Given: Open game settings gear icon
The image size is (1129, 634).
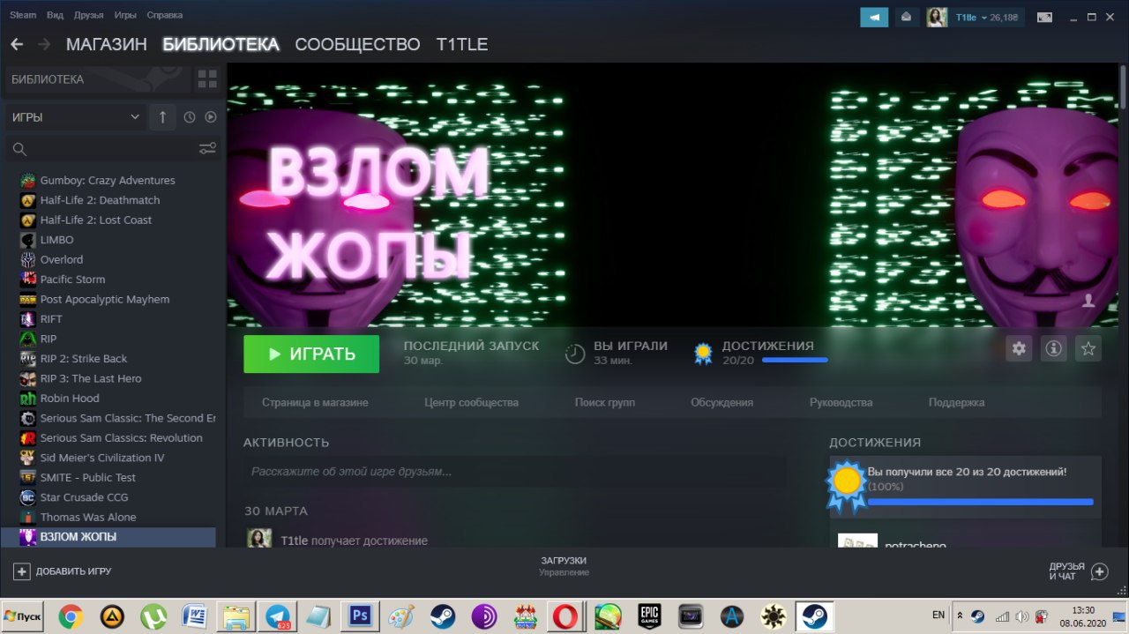Looking at the screenshot, I should coord(1019,348).
